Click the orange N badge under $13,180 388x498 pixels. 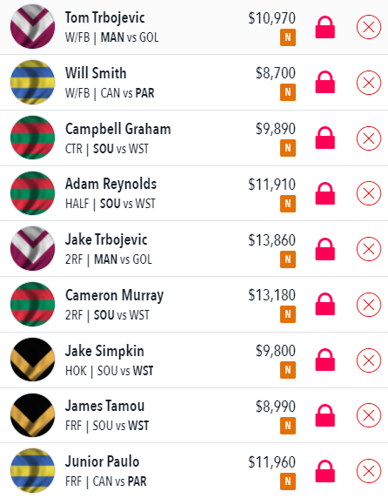point(288,314)
